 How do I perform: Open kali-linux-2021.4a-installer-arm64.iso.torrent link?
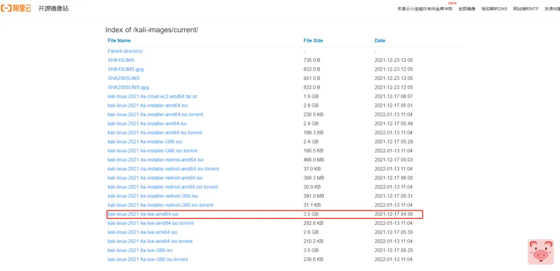(x=155, y=132)
